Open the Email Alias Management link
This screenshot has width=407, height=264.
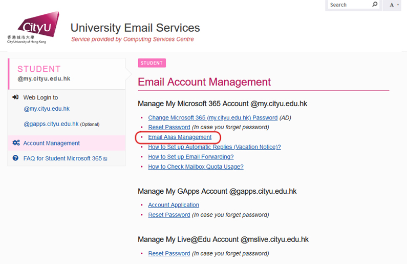point(180,137)
